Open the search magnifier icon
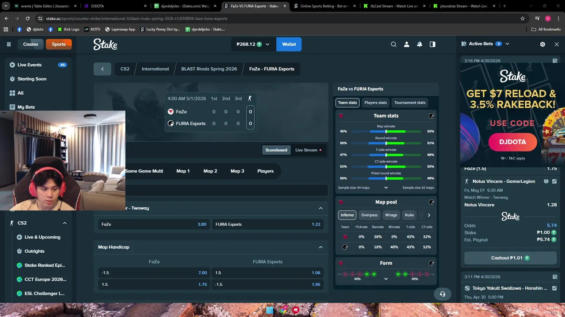The width and height of the screenshot is (565, 317). (393, 44)
